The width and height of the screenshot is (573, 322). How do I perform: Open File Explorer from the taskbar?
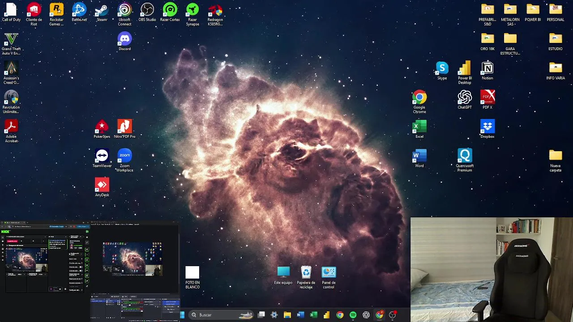tap(287, 315)
